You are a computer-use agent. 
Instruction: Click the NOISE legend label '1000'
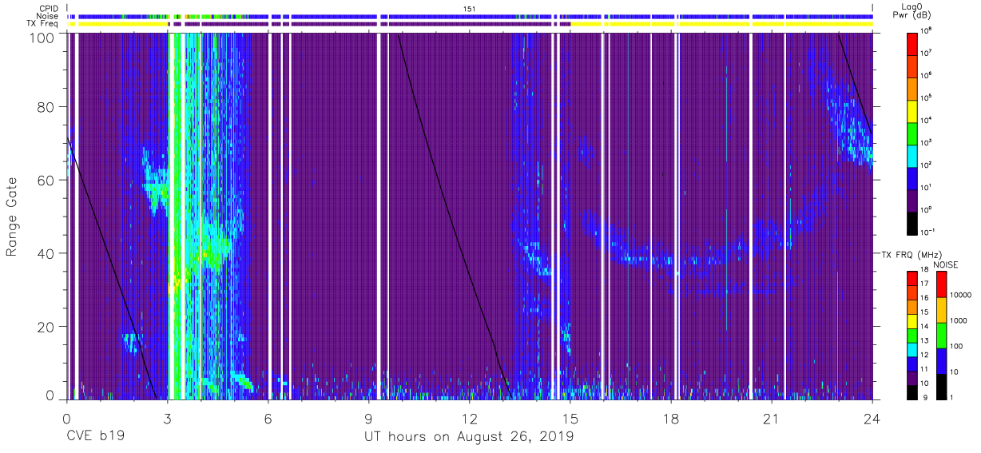point(958,322)
